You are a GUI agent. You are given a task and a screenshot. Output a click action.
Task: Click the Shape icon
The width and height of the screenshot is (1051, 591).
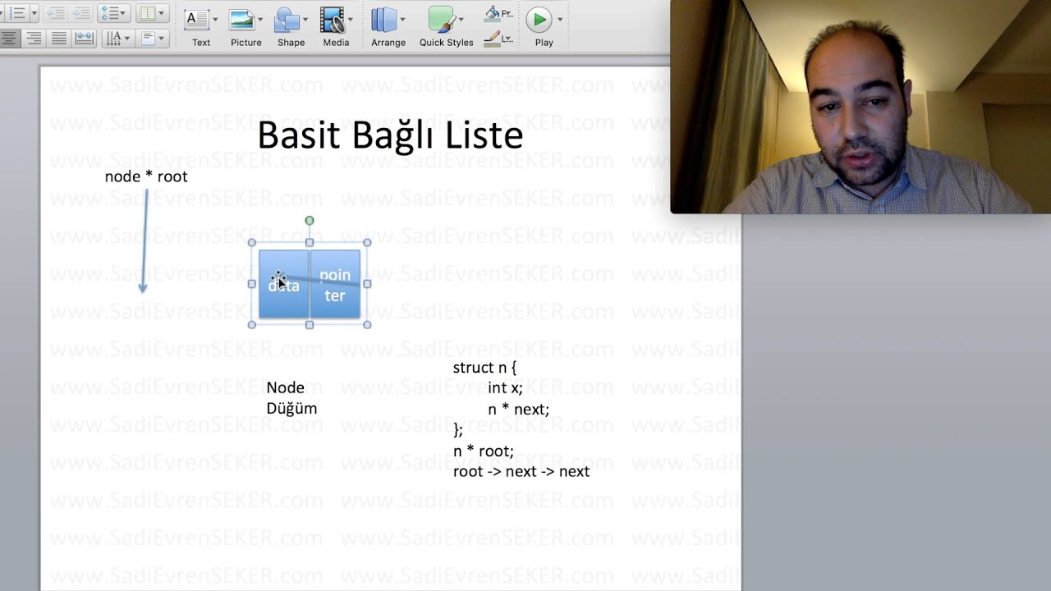pyautogui.click(x=287, y=19)
